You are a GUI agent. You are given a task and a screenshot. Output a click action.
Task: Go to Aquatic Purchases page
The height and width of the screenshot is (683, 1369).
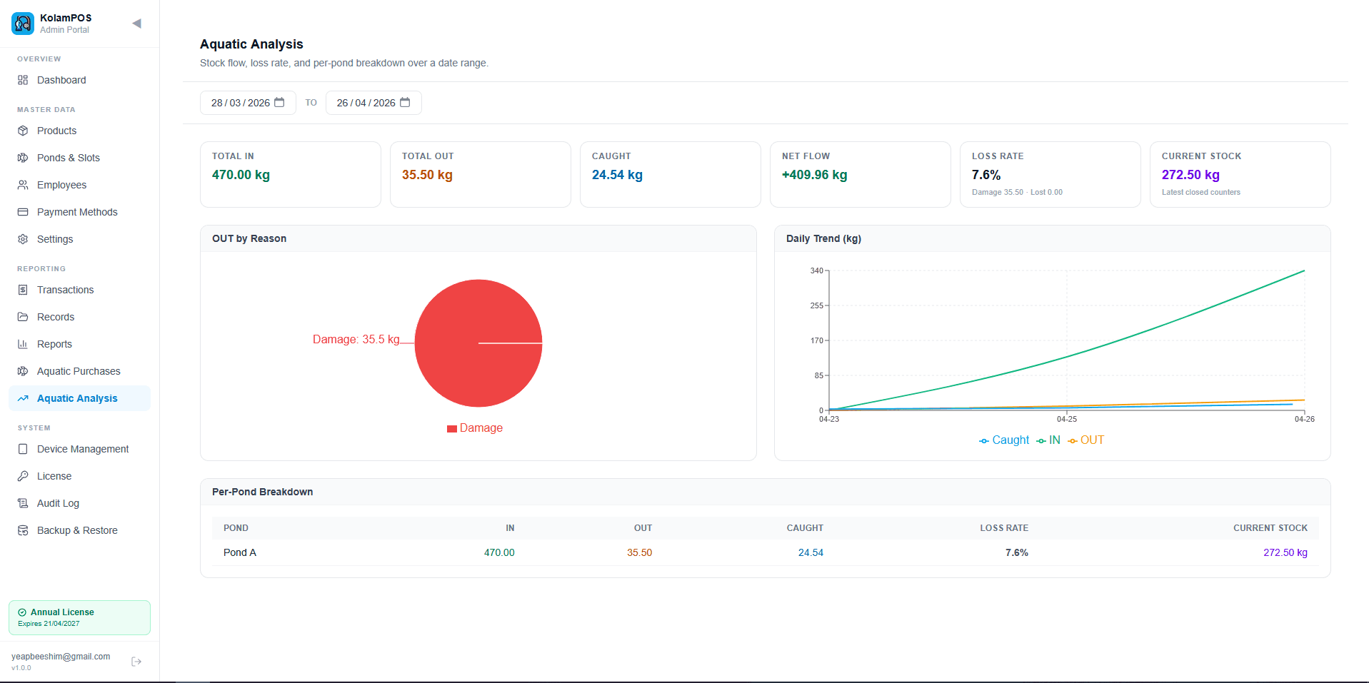[79, 371]
